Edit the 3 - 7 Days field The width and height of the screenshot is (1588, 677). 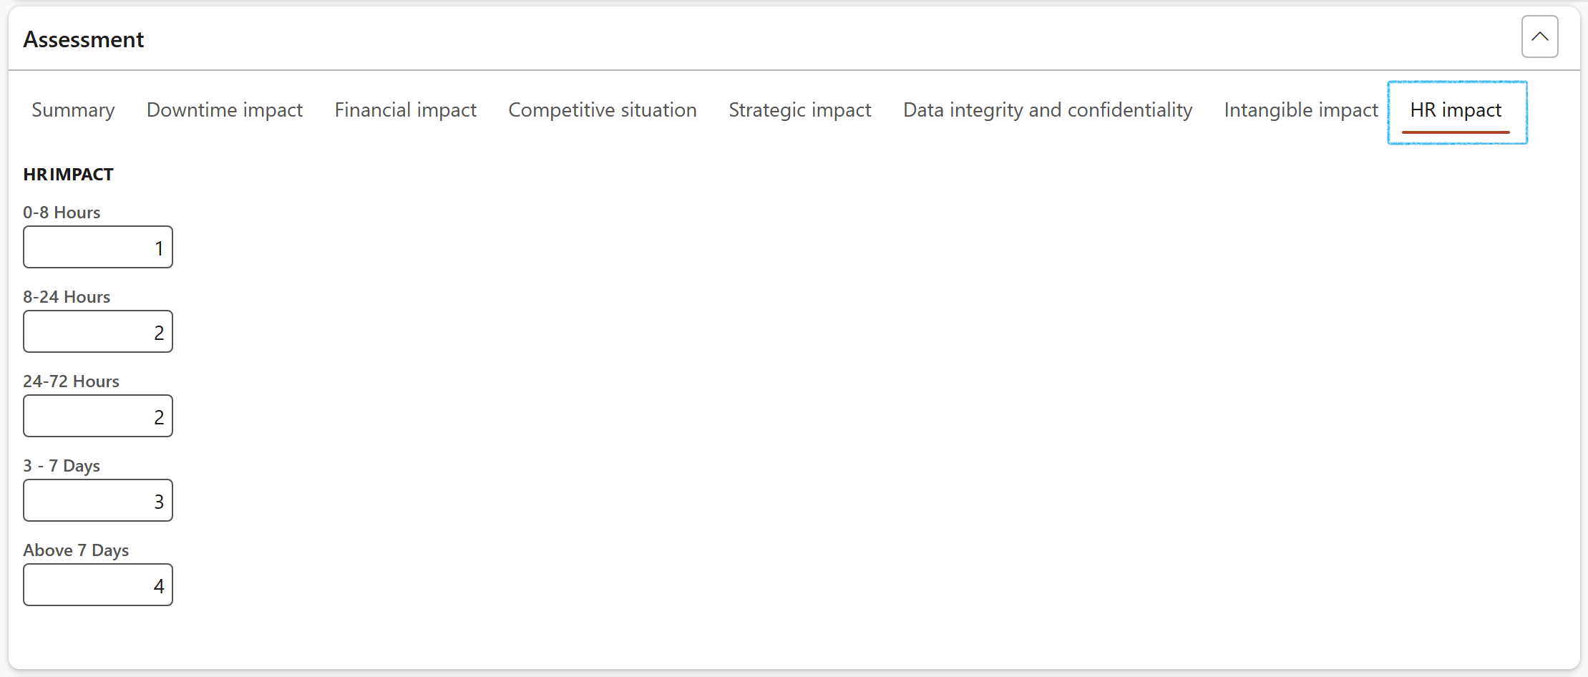[98, 501]
